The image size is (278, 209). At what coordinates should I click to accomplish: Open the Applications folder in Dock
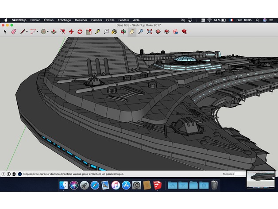click(173, 185)
